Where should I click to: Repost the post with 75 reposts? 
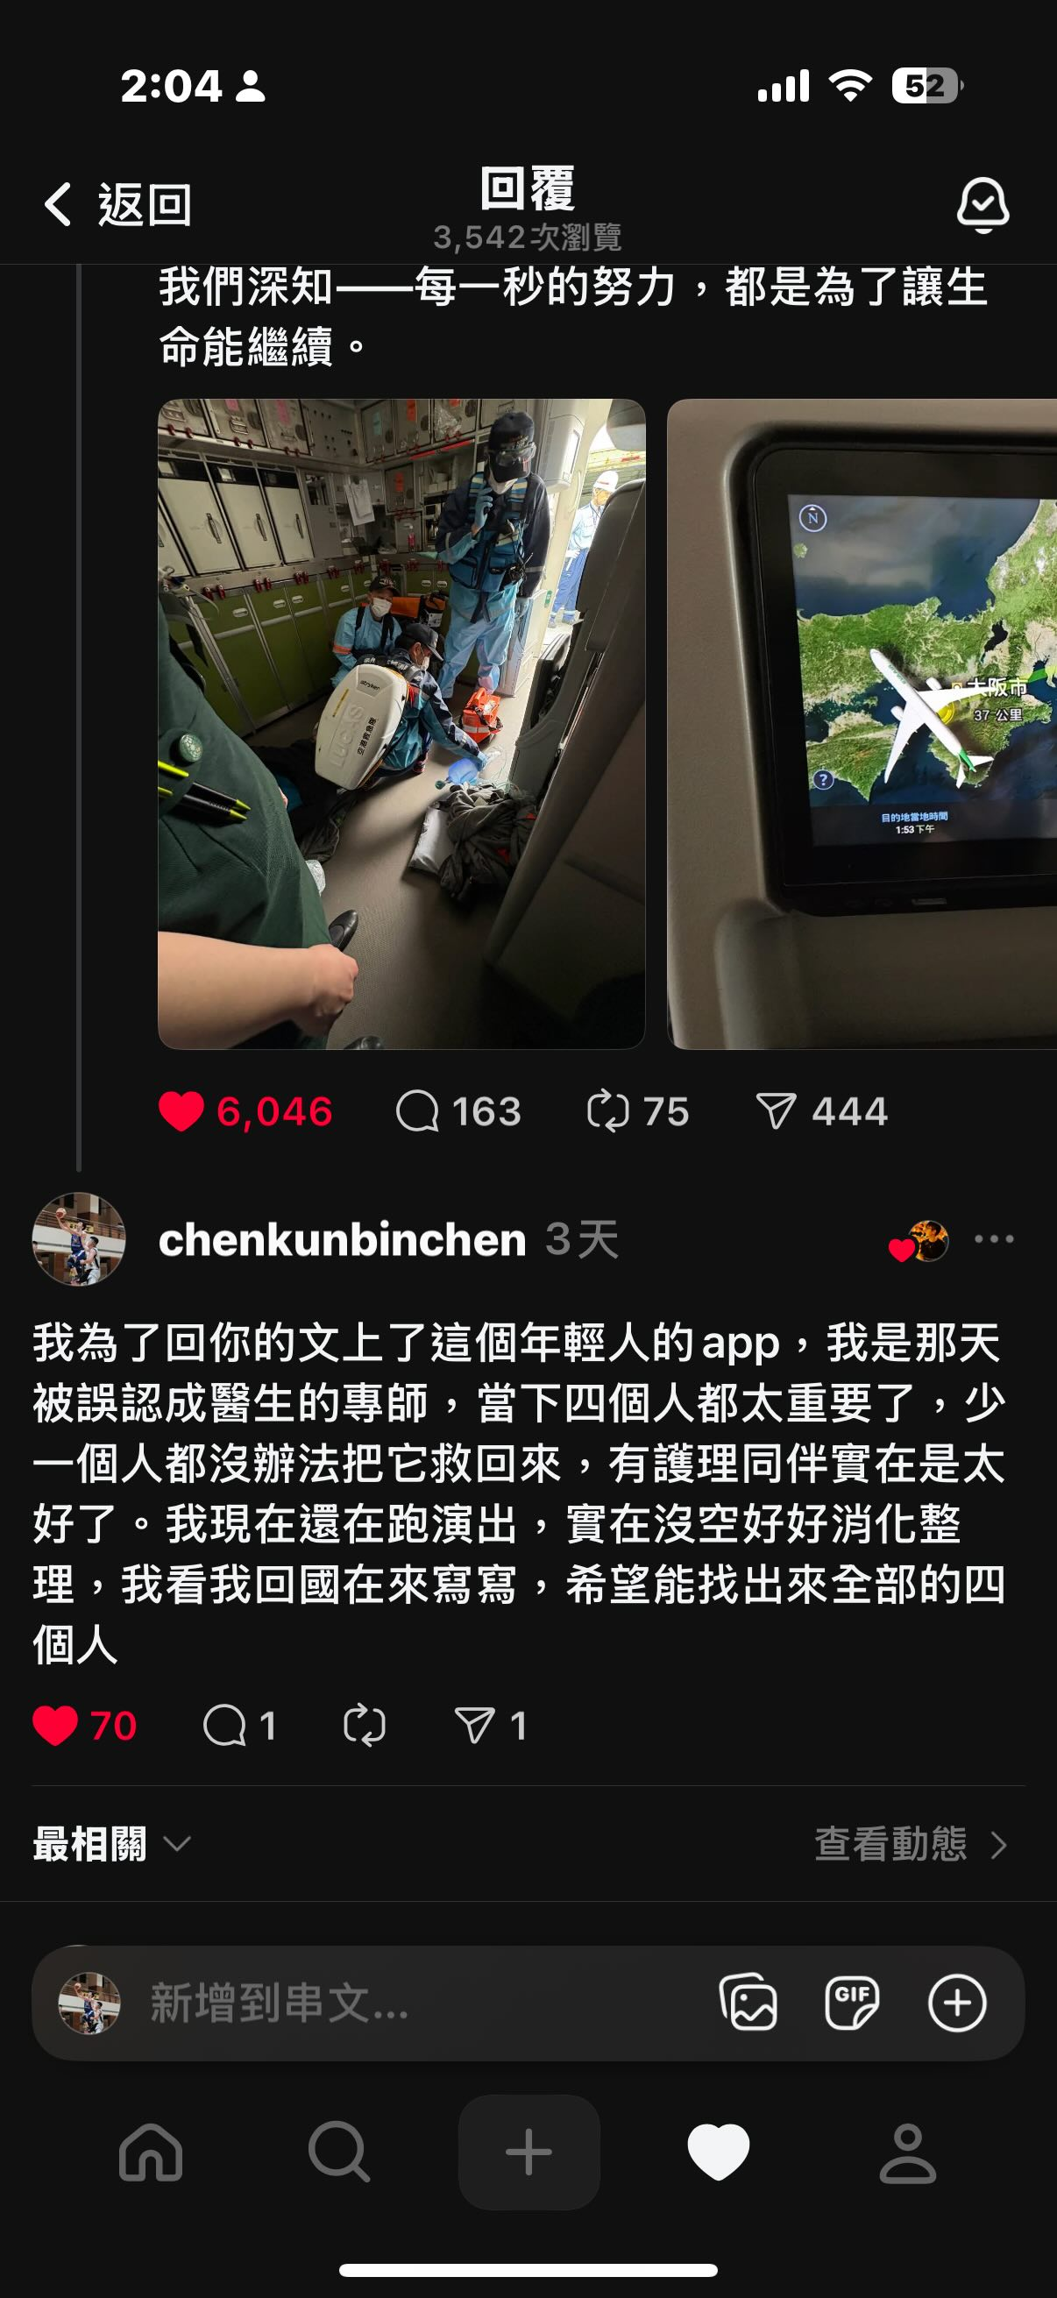click(638, 1111)
